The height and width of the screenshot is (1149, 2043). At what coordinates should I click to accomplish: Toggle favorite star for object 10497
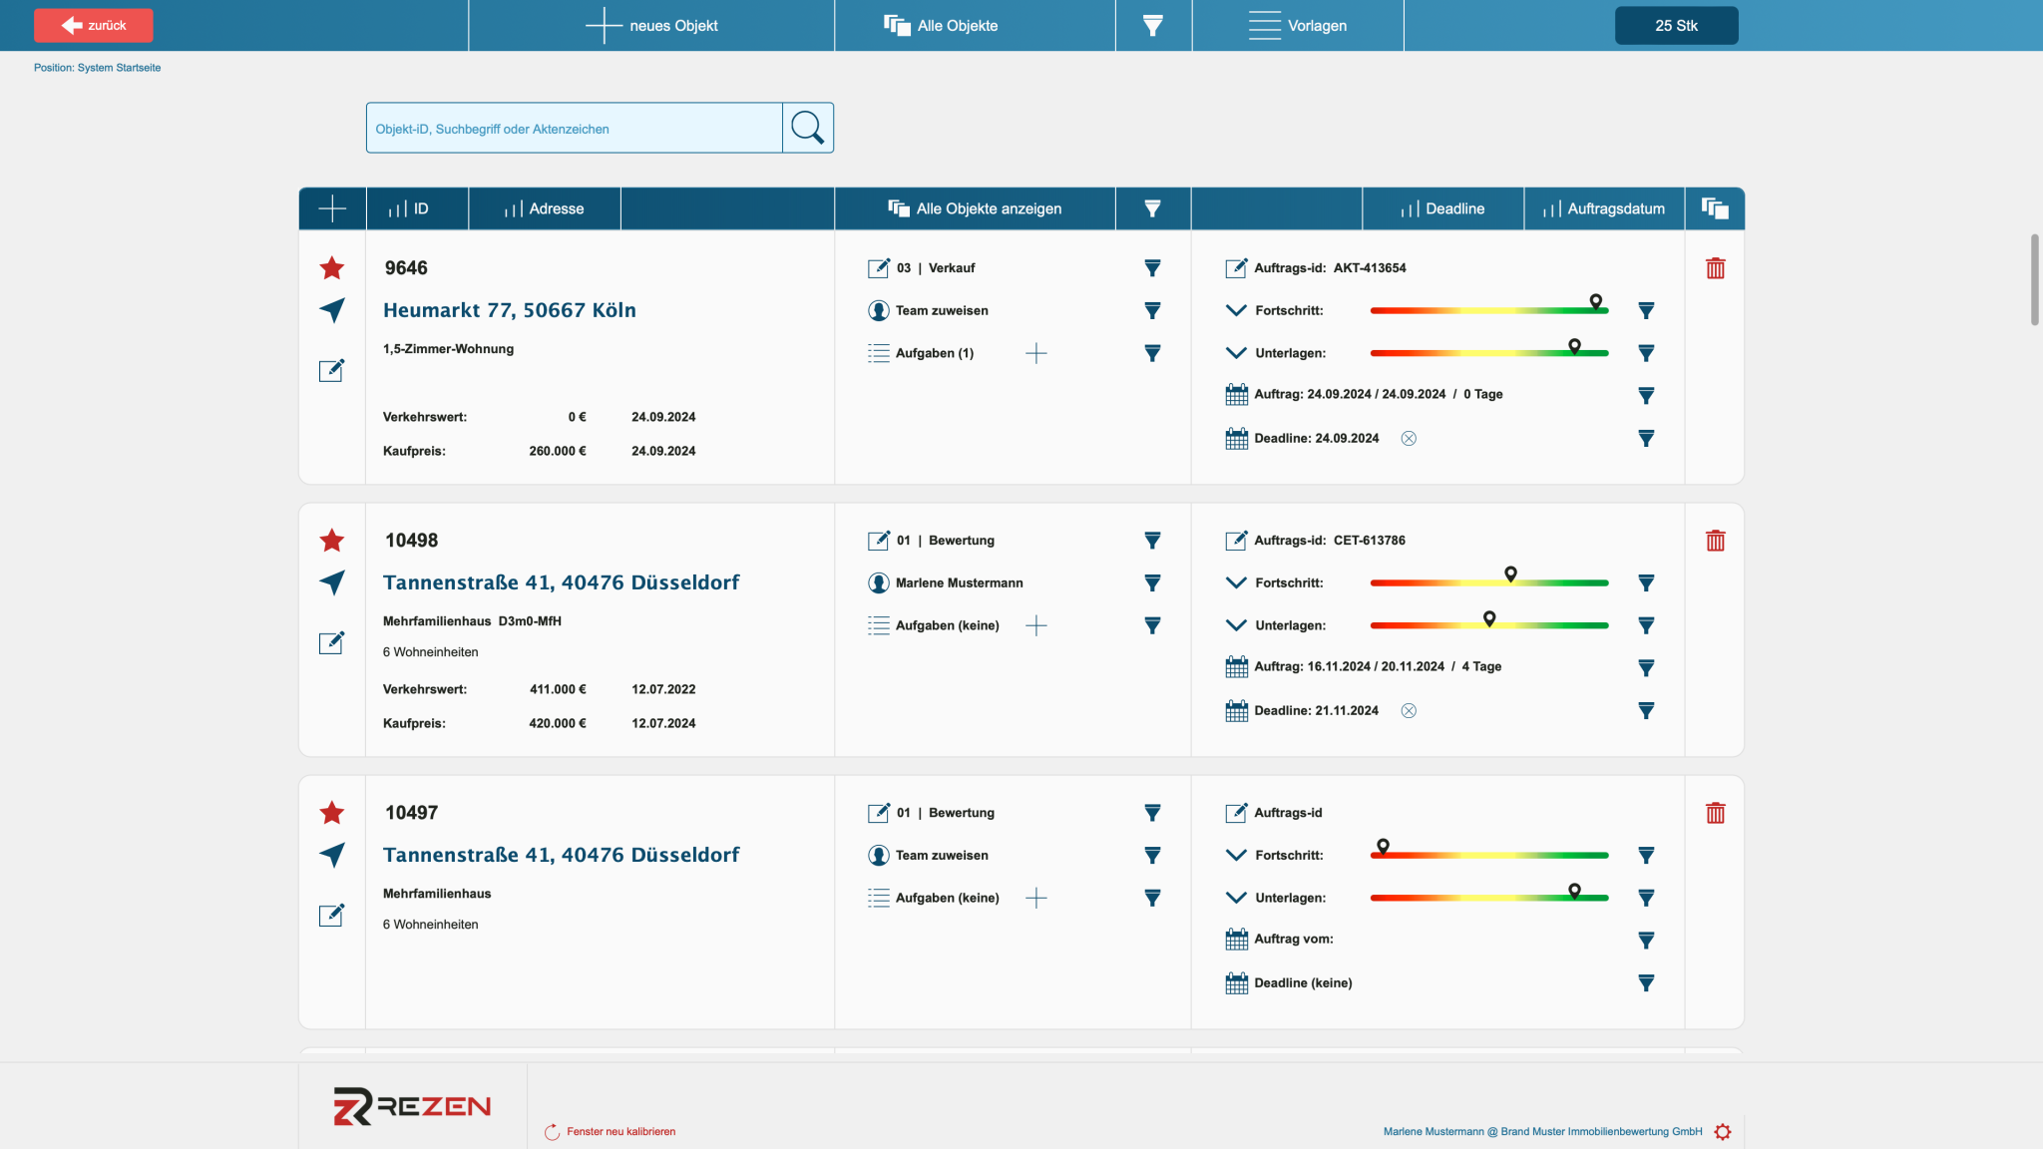pyautogui.click(x=332, y=813)
